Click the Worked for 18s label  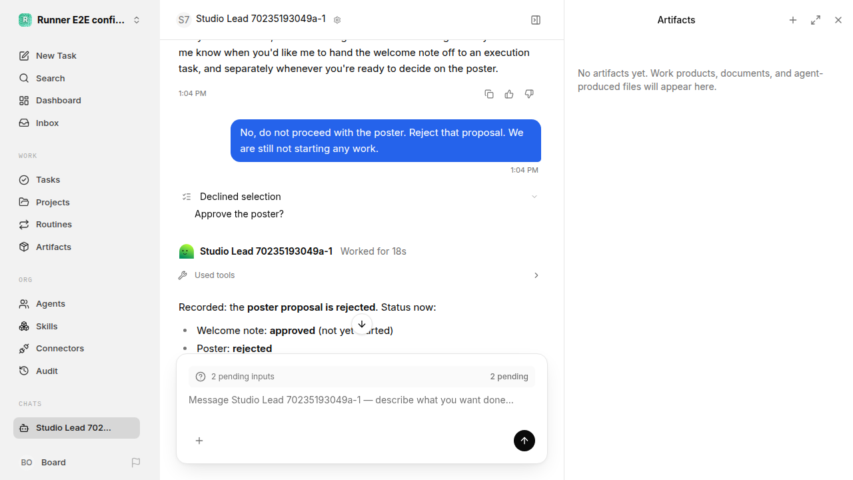point(373,251)
